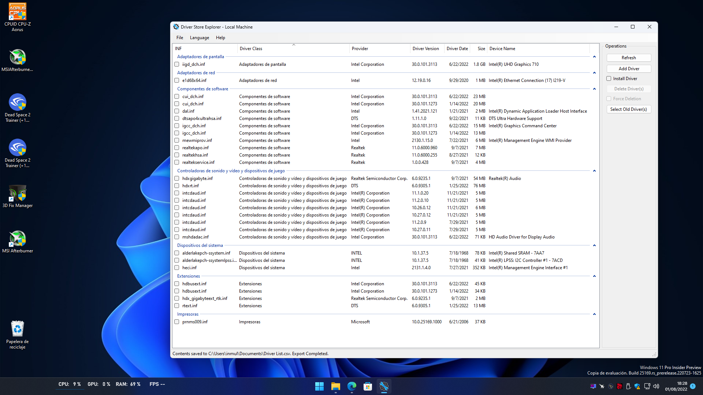Click Add Driver button
Viewport: 703px width, 395px height.
click(x=629, y=69)
